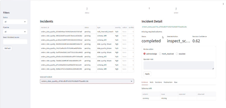Open the Pipeline filter dropdown
Image resolution: width=226 pixels, height=108 pixels.
[x=15, y=32]
